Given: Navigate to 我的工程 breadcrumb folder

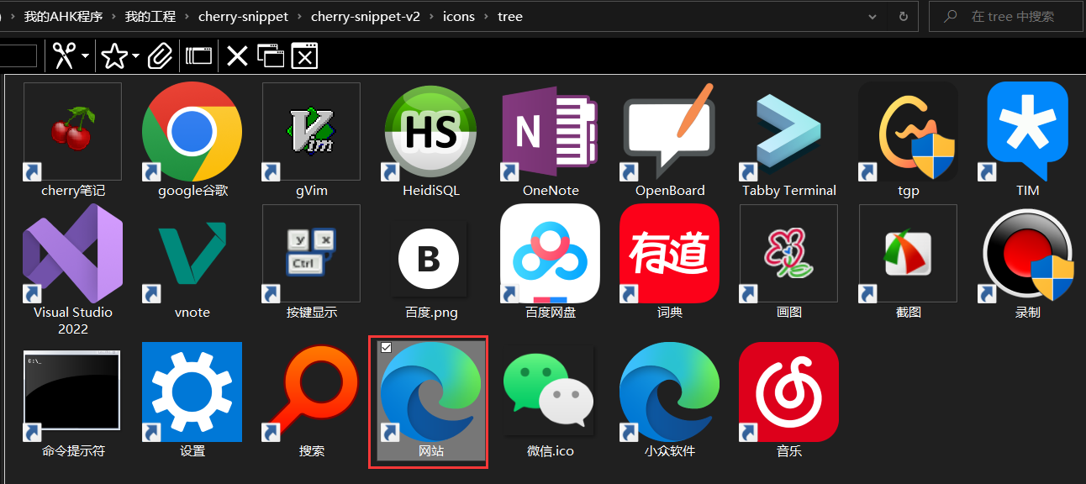Looking at the screenshot, I should [150, 16].
